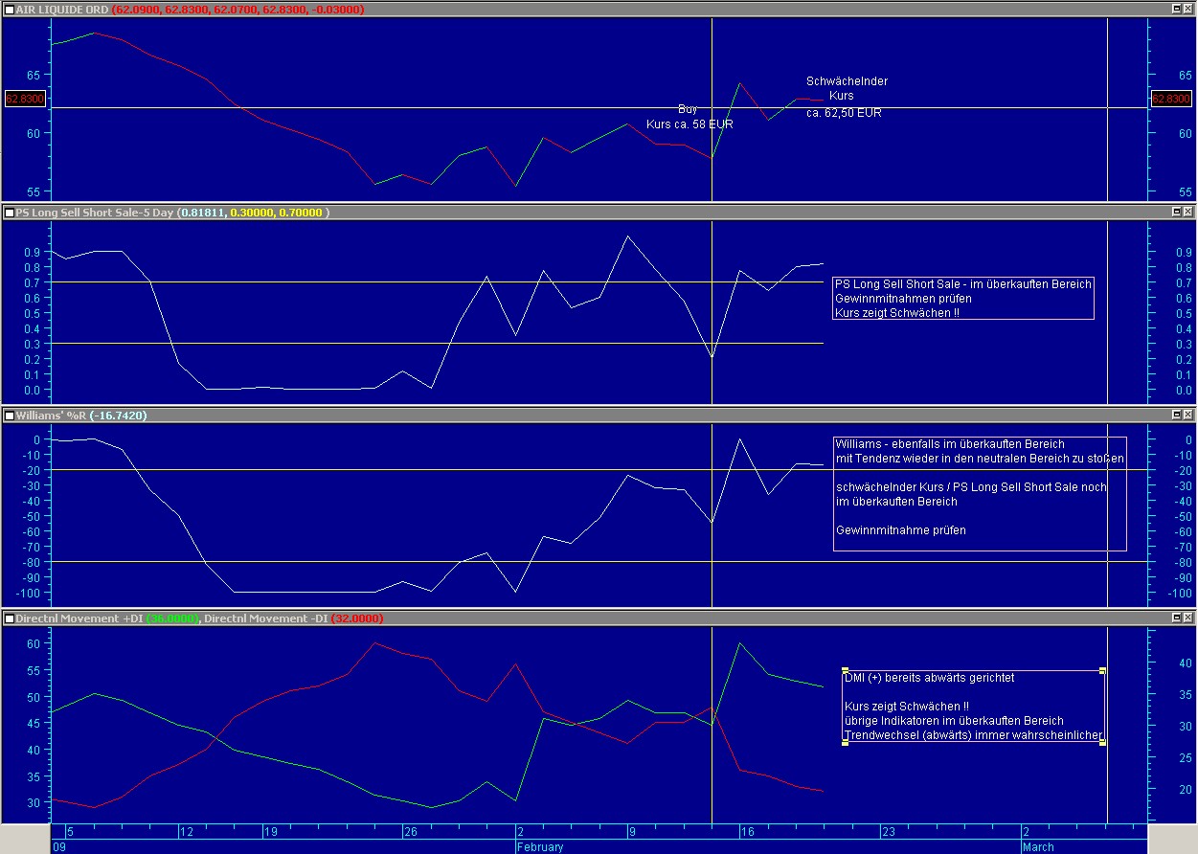Click date label 26 on the time axis

point(411,831)
